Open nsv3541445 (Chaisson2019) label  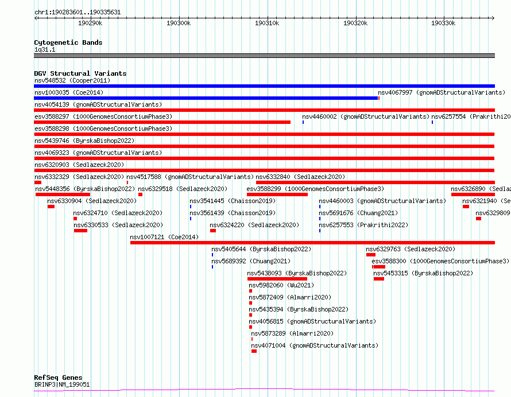coord(233,201)
